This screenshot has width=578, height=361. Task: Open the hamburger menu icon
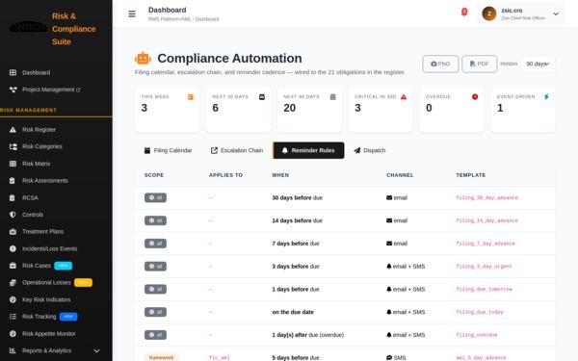pos(132,14)
